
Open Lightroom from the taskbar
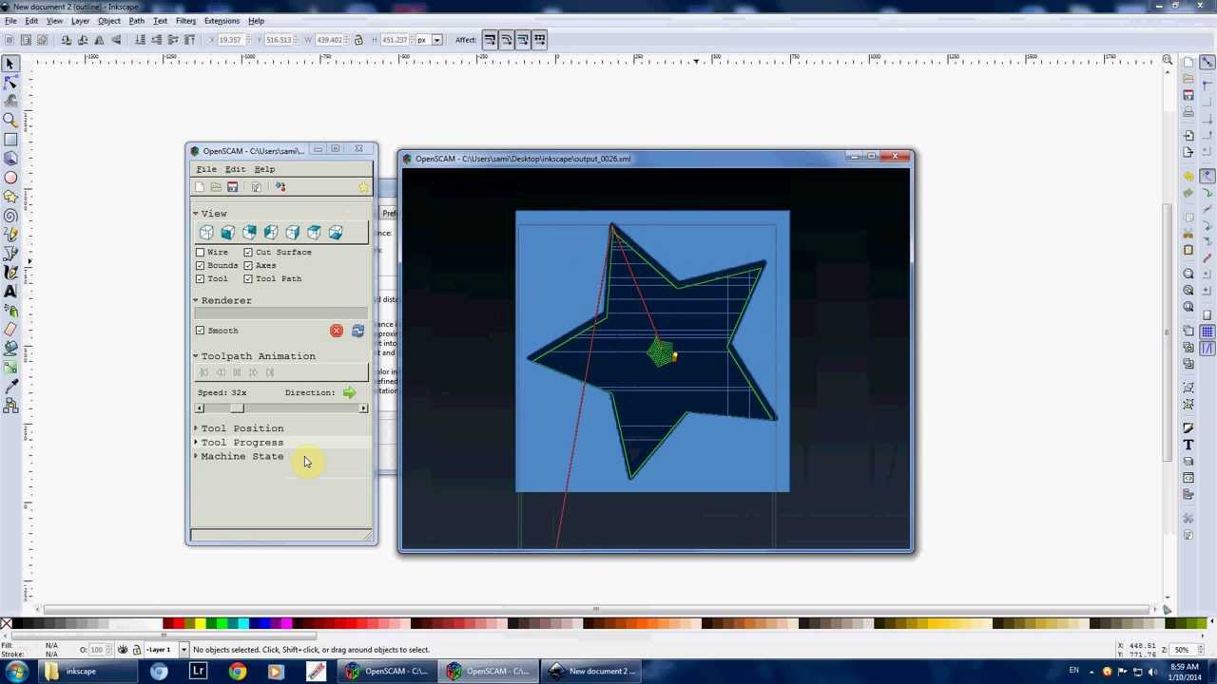pos(198,672)
